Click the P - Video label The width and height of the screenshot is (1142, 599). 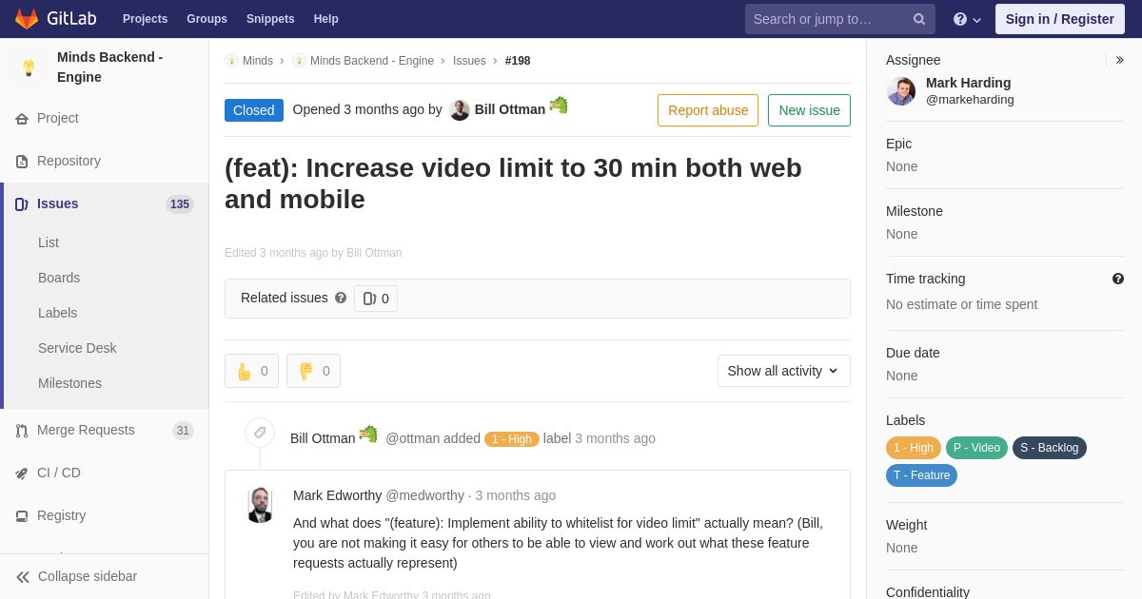pyautogui.click(x=976, y=448)
